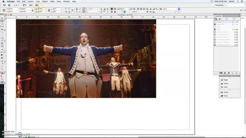
Task: Click the placed Hamilton image on the page
Action: 86,59
